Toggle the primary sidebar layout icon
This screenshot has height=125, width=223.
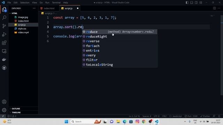(187, 2)
